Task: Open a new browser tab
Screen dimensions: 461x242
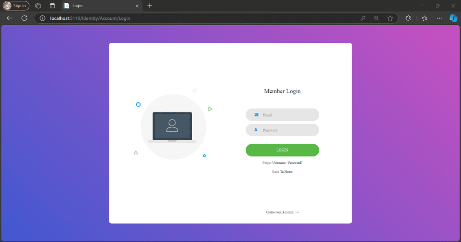Action: pyautogui.click(x=149, y=5)
